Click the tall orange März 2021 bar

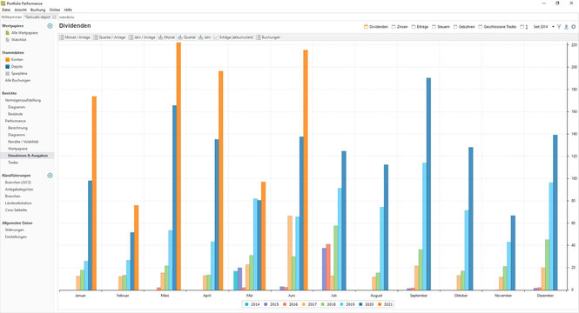pyautogui.click(x=178, y=166)
